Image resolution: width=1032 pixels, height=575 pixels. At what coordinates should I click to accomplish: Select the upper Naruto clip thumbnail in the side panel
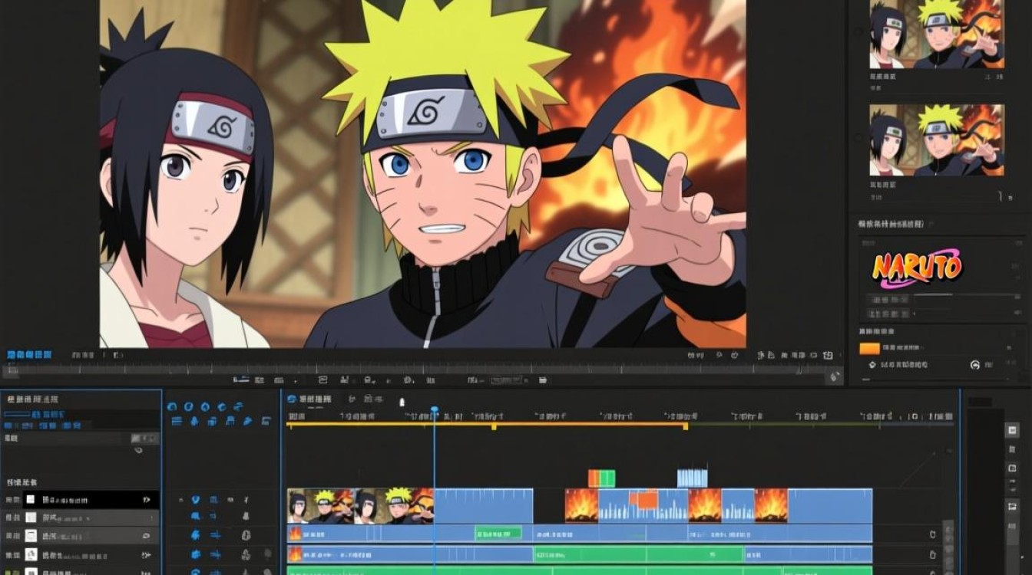click(x=937, y=34)
